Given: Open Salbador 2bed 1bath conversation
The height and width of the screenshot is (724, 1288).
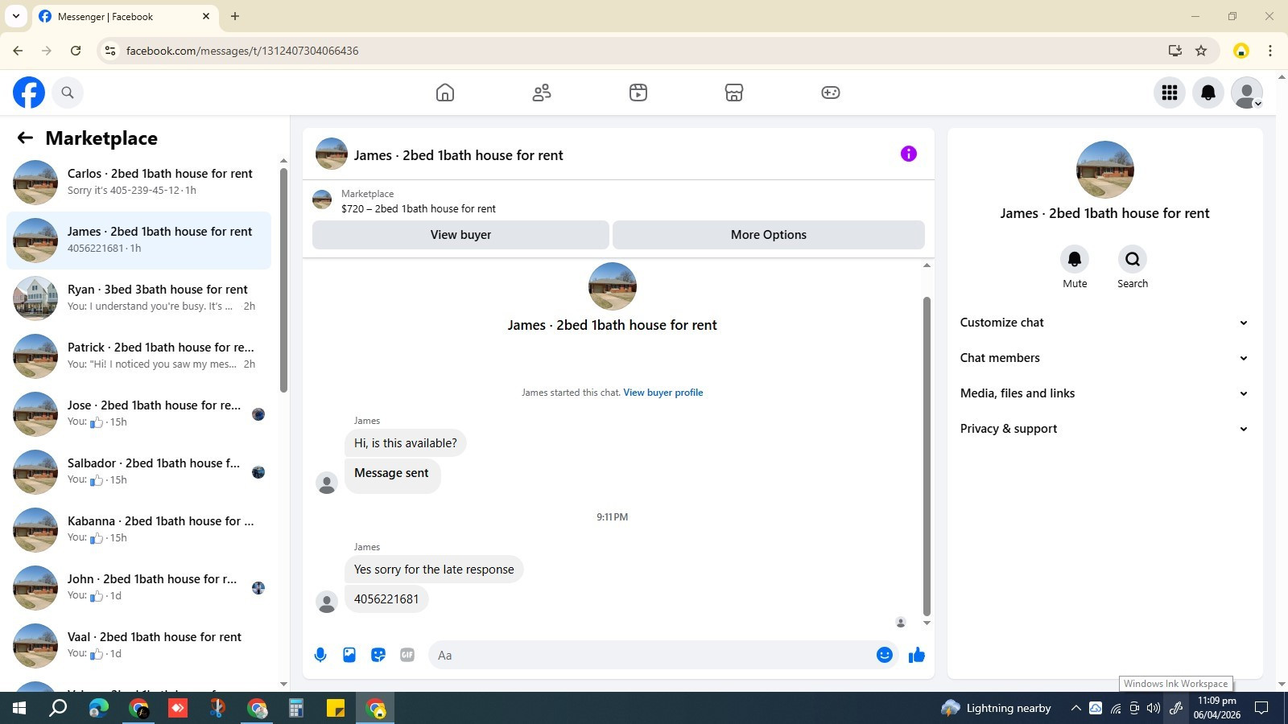Looking at the screenshot, I should 138,471.
